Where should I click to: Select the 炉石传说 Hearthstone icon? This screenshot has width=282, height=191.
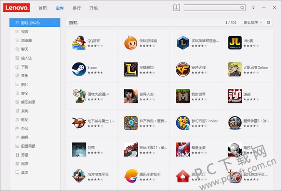point(131,123)
